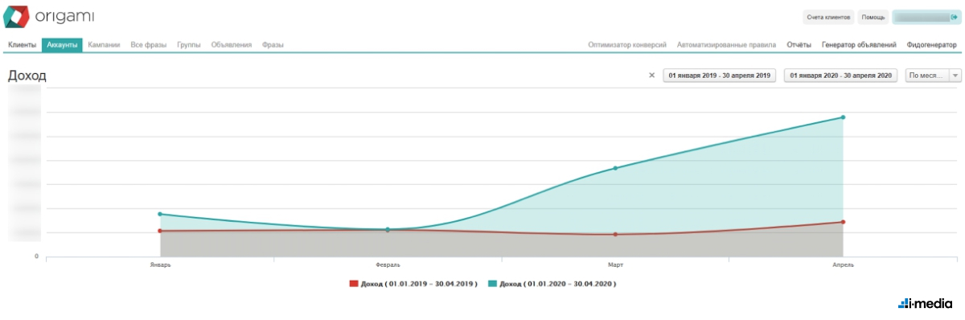Expand the По меся... grouping dropdown
This screenshot has width=965, height=320.
click(x=933, y=75)
